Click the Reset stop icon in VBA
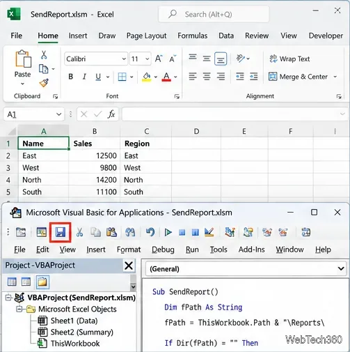The width and height of the screenshot is (350, 352). (x=182, y=232)
